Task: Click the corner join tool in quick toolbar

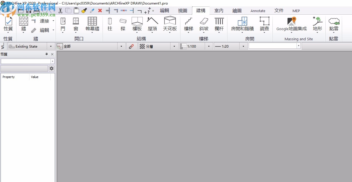Action: pyautogui.click(x=140, y=11)
